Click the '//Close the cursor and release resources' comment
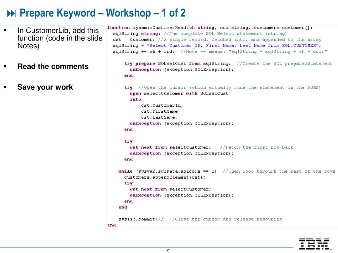Screen dimensions: 338x253 [x=225, y=219]
